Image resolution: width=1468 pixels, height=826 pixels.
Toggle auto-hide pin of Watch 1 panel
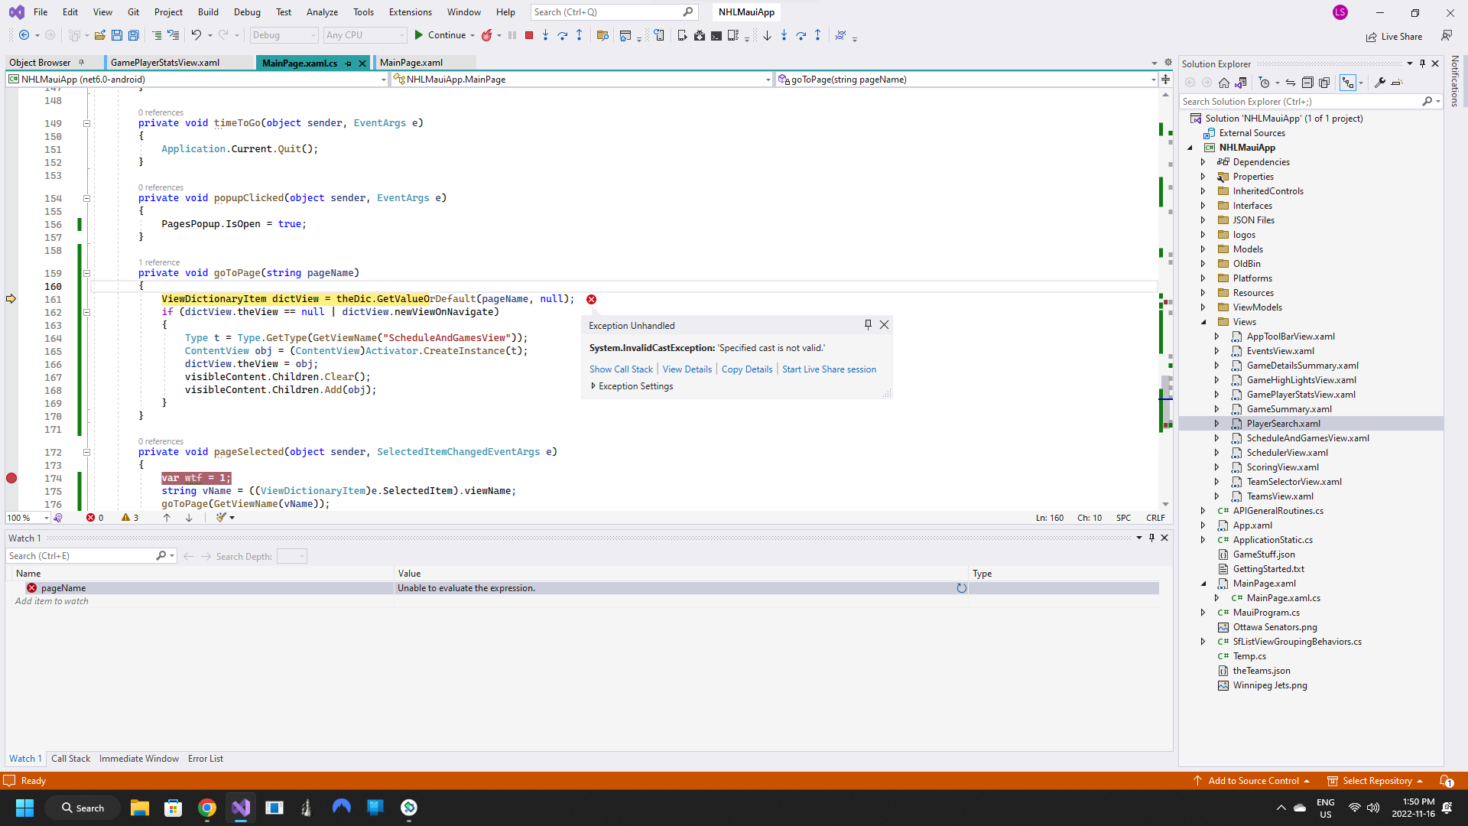pos(1151,538)
